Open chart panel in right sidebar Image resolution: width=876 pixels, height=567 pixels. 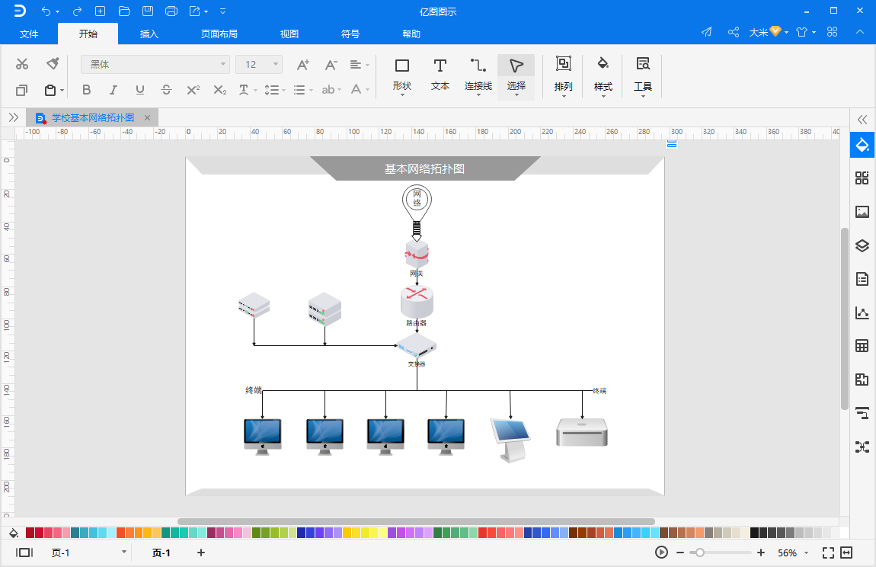(862, 312)
